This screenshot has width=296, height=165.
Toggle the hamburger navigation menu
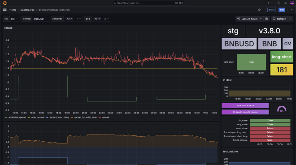(x=5, y=10)
